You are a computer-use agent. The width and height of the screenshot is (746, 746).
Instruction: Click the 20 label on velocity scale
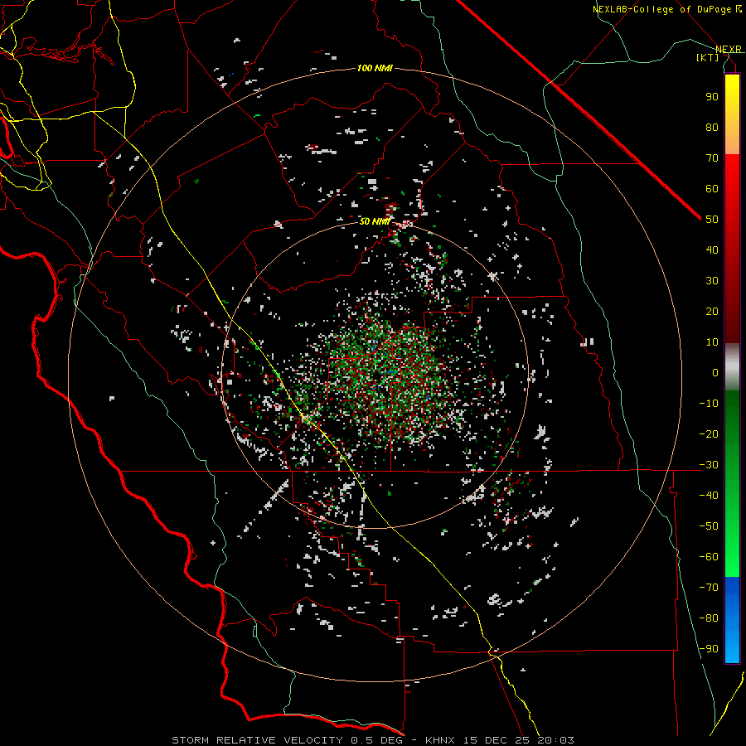pyautogui.click(x=712, y=312)
